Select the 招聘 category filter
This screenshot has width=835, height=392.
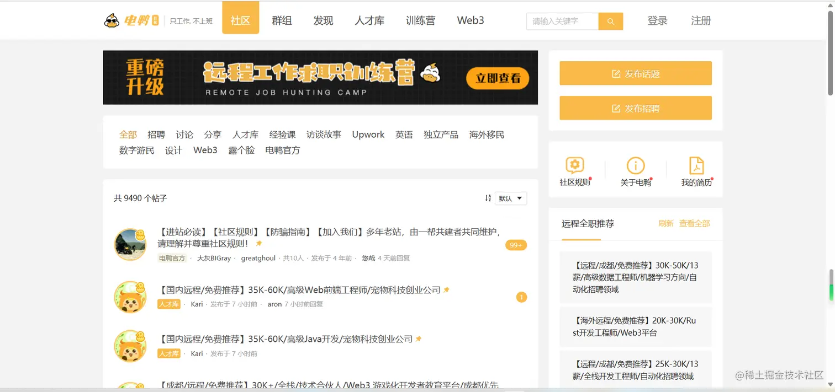[156, 135]
